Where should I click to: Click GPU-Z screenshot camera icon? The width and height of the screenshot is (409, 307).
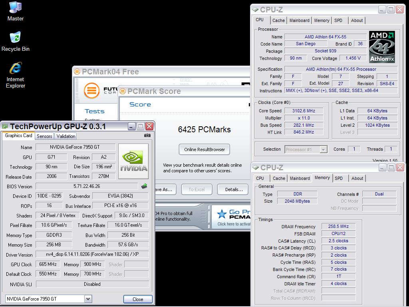pyautogui.click(x=147, y=136)
